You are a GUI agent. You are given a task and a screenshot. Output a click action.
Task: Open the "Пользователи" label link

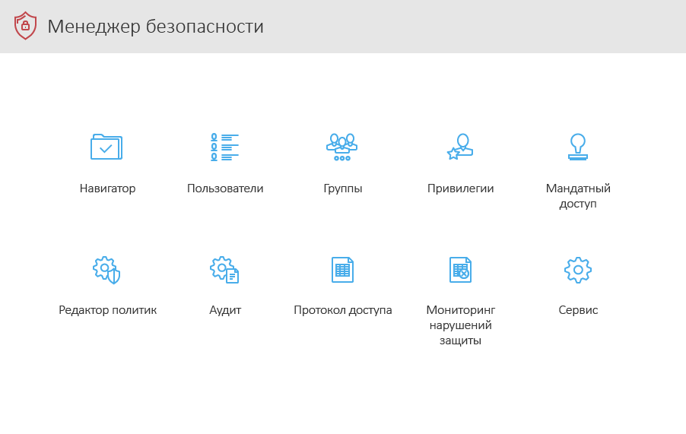(225, 188)
